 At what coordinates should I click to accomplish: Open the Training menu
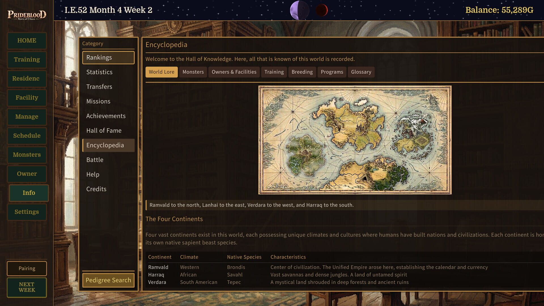[x=27, y=59]
